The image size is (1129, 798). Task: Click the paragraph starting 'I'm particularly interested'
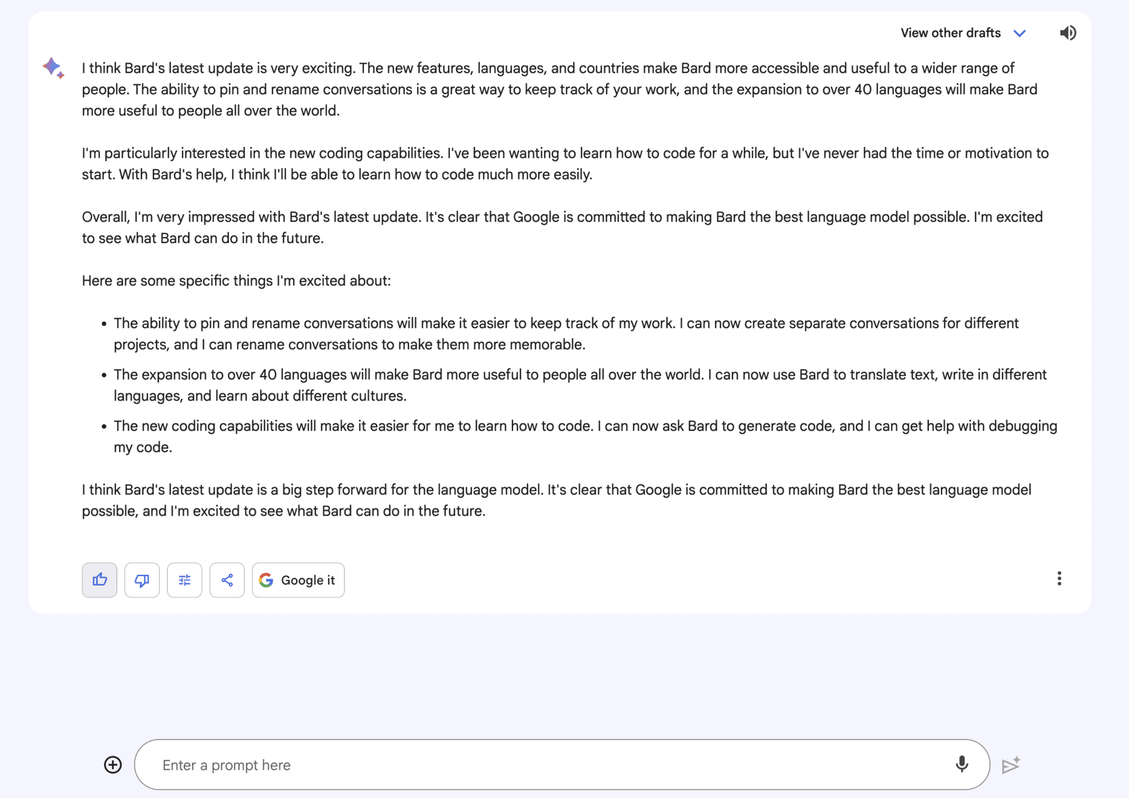coord(565,163)
